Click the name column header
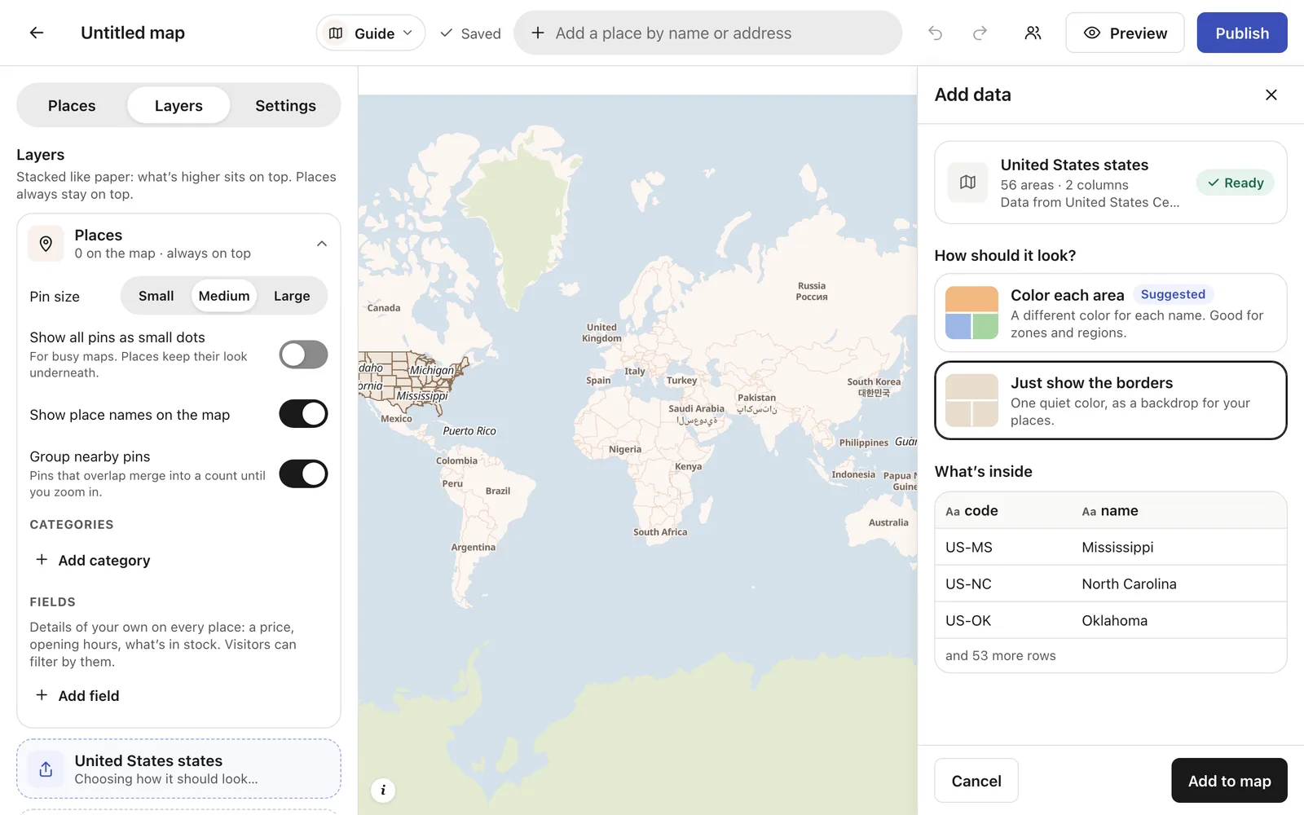Screen dimensions: 1304x815 (x=1110, y=511)
